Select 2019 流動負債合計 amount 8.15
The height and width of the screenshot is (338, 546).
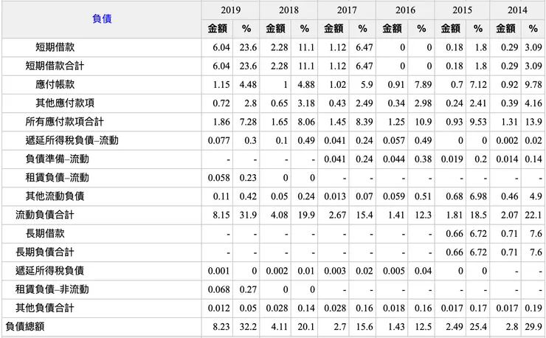click(x=221, y=215)
